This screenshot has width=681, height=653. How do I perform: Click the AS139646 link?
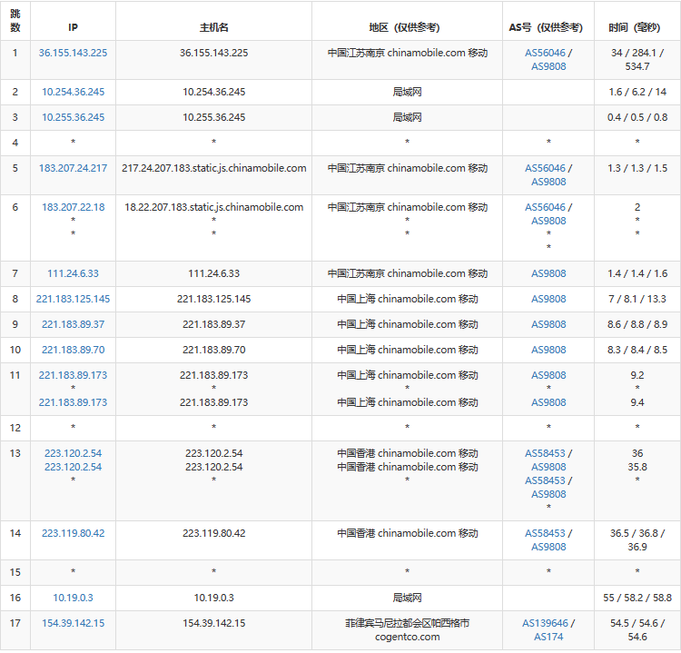545,623
